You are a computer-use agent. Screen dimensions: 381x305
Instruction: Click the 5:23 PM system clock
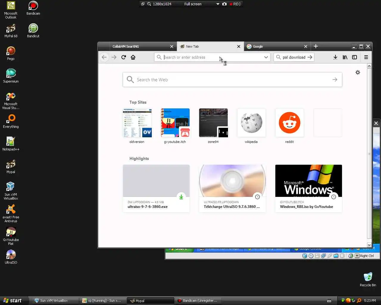(x=370, y=301)
